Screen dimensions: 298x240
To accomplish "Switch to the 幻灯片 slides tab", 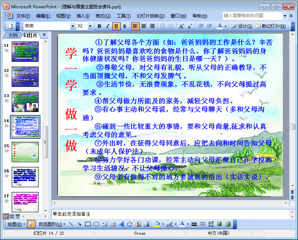I will 30,35.
